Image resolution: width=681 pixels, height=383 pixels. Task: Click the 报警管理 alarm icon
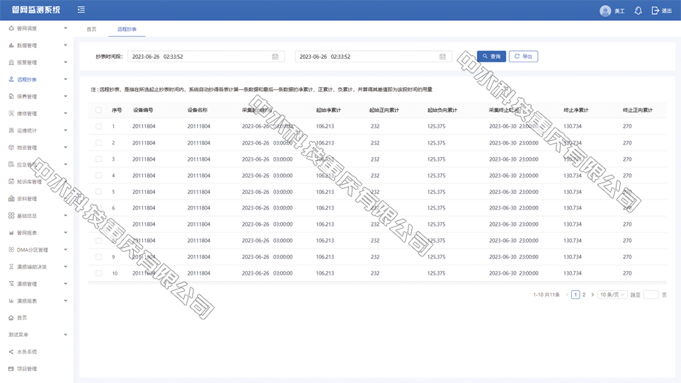click(11, 62)
